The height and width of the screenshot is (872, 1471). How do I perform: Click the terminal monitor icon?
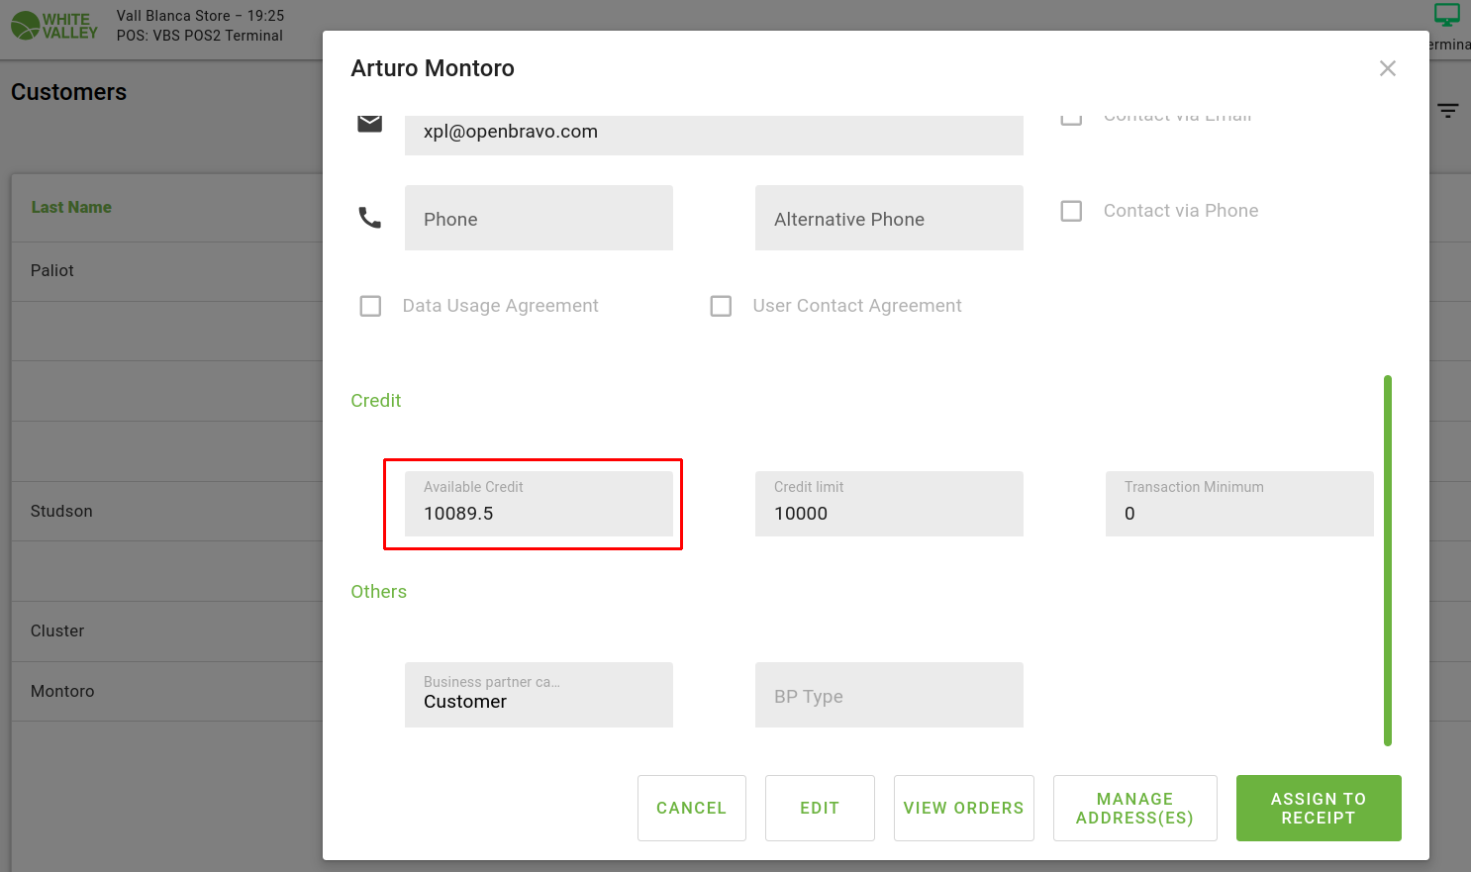(1447, 15)
